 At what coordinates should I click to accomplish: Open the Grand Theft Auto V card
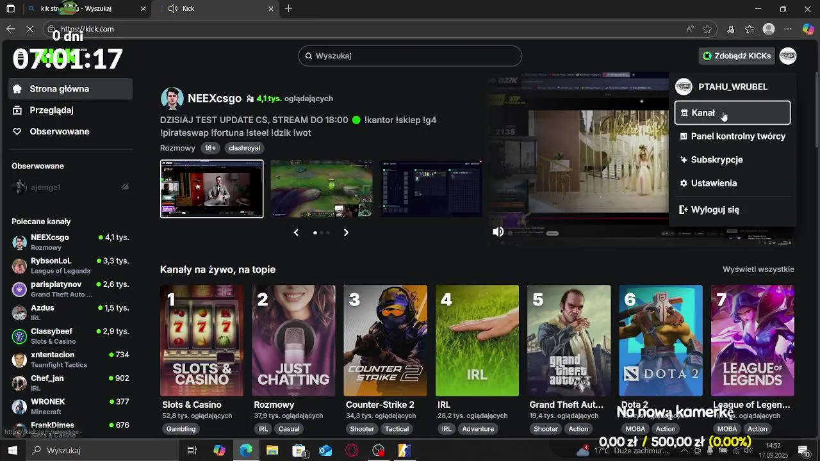[x=569, y=341]
